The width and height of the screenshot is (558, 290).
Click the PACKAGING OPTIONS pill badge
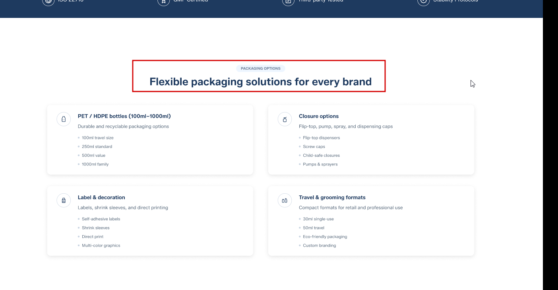coord(260,68)
